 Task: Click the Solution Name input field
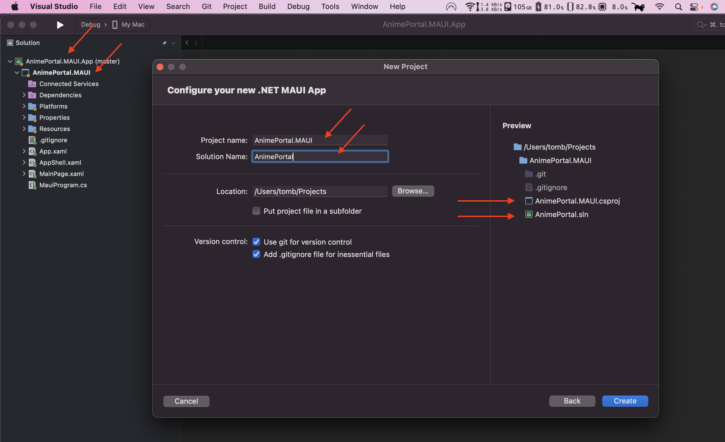pos(320,156)
